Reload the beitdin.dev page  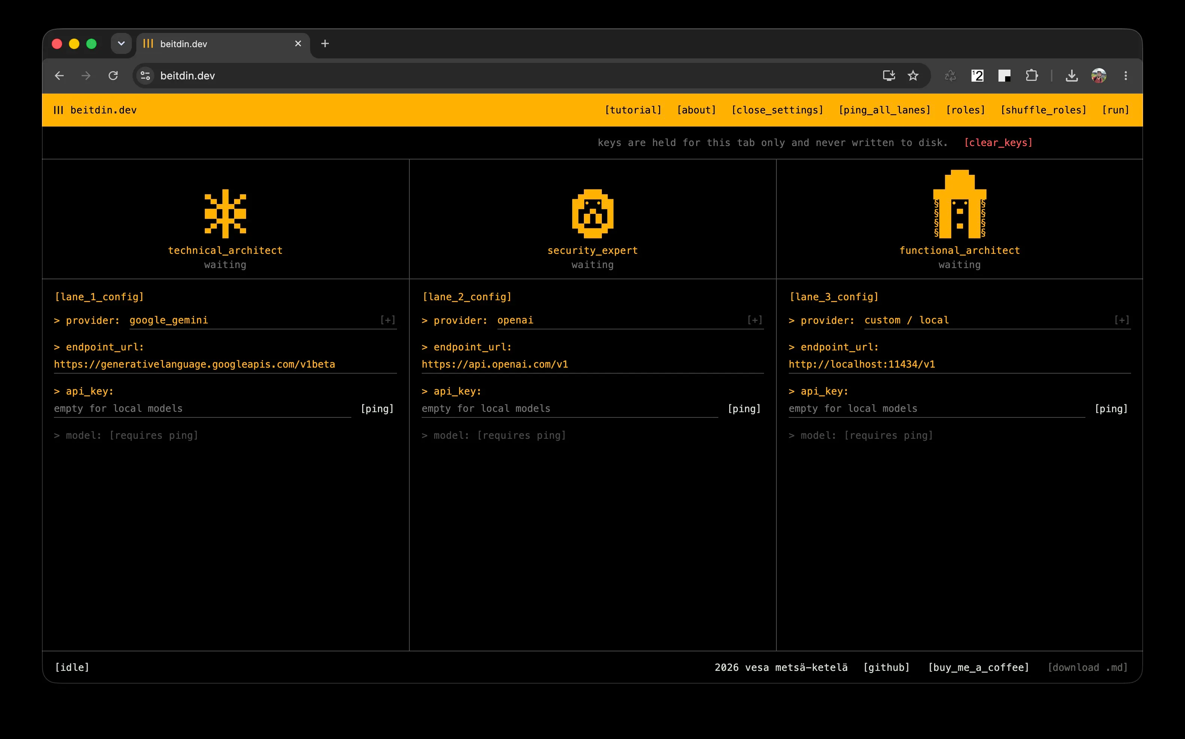(113, 76)
